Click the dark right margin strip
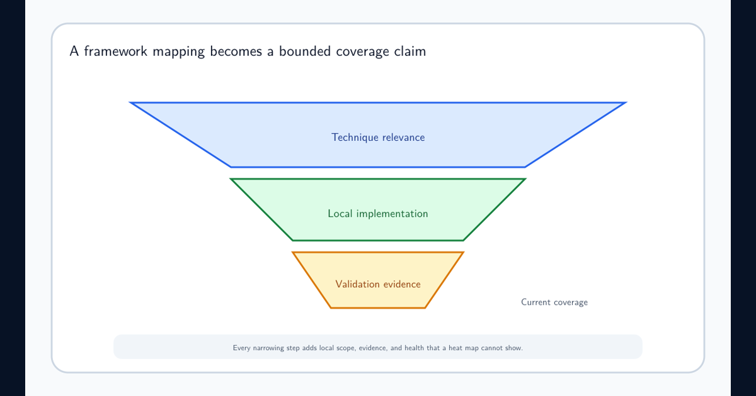Viewport: 756px width, 396px height. (743, 198)
